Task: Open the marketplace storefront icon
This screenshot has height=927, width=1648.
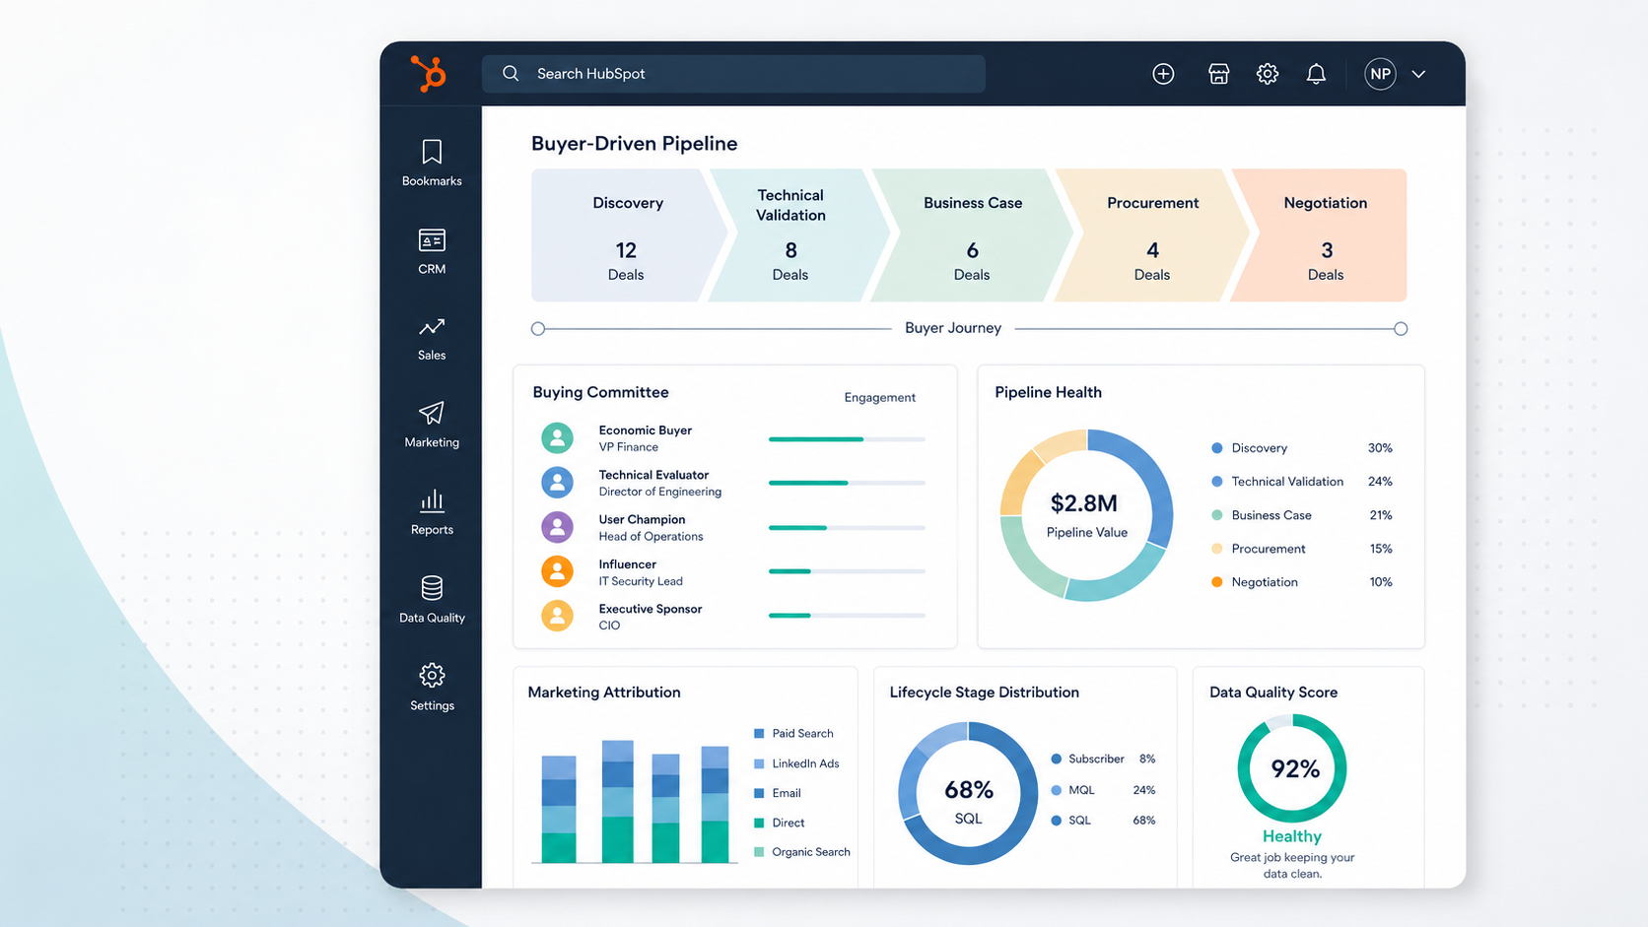Action: pyautogui.click(x=1219, y=74)
